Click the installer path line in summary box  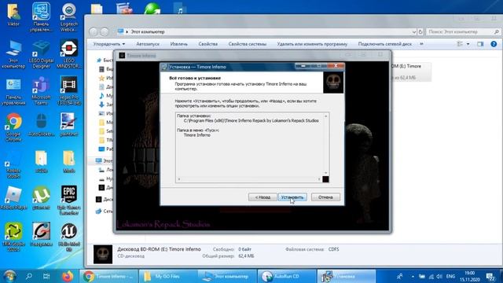coord(251,120)
